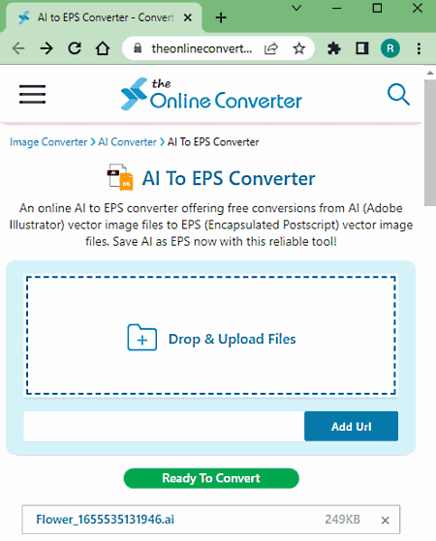
Task: Close the AI to EPS Converter tab
Action: 188,17
